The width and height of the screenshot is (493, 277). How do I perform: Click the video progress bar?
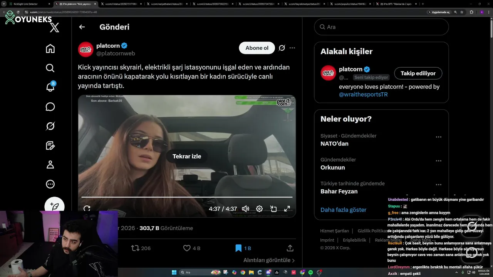(187, 197)
